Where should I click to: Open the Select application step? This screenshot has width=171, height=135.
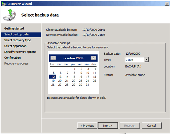(15, 46)
